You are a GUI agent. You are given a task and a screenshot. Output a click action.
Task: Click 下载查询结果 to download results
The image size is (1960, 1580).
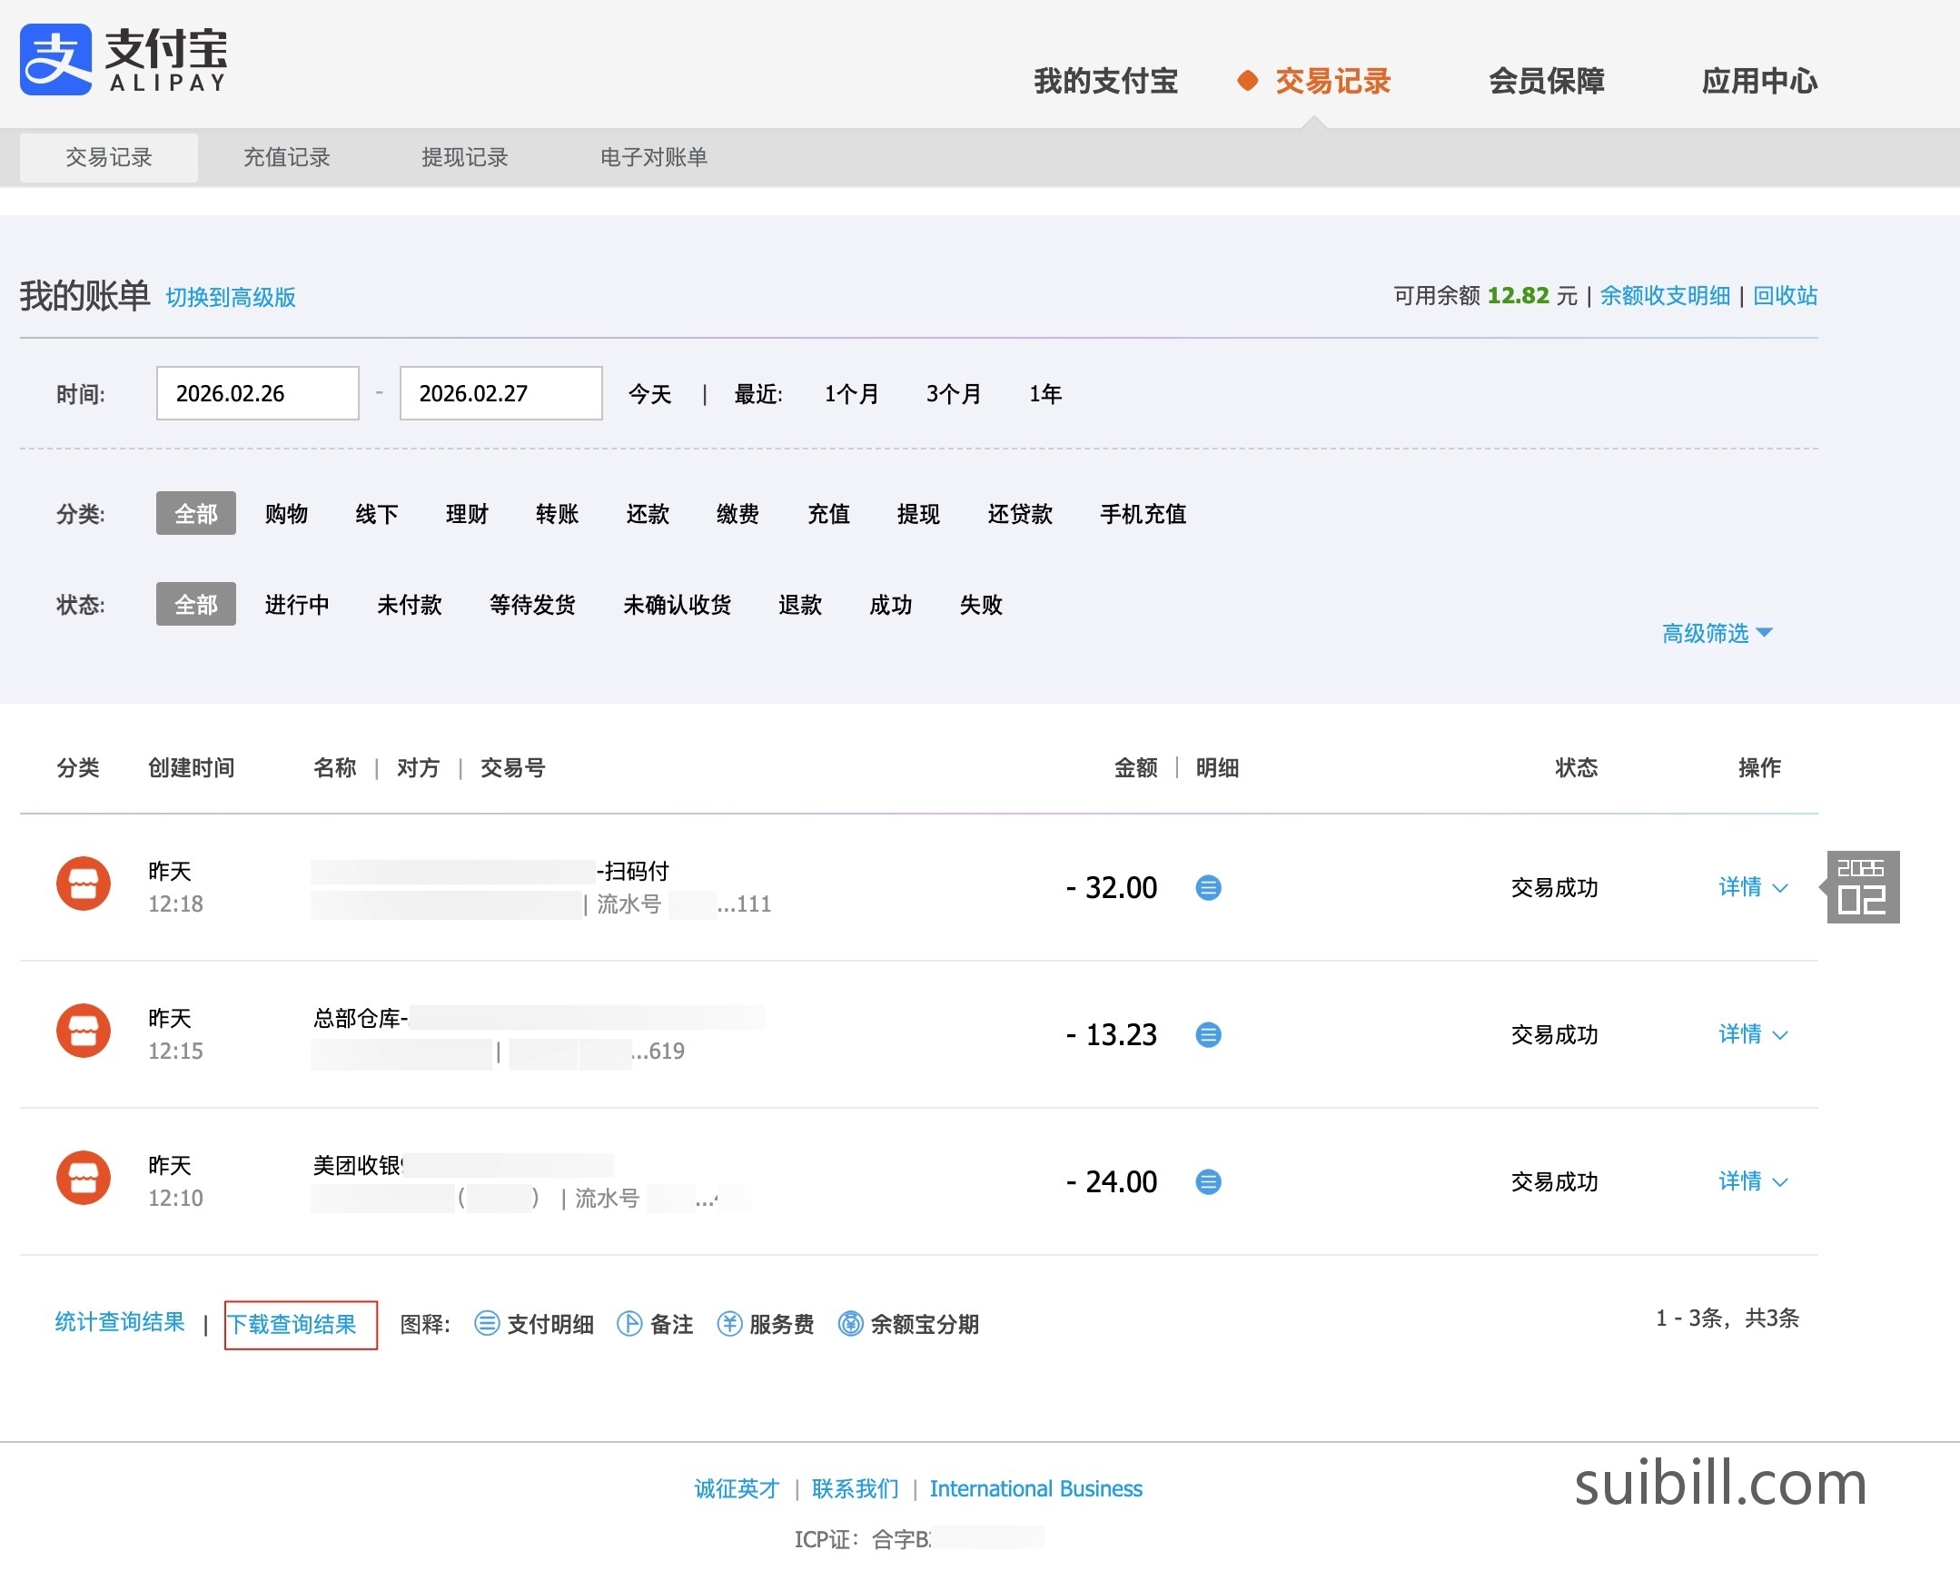point(292,1325)
